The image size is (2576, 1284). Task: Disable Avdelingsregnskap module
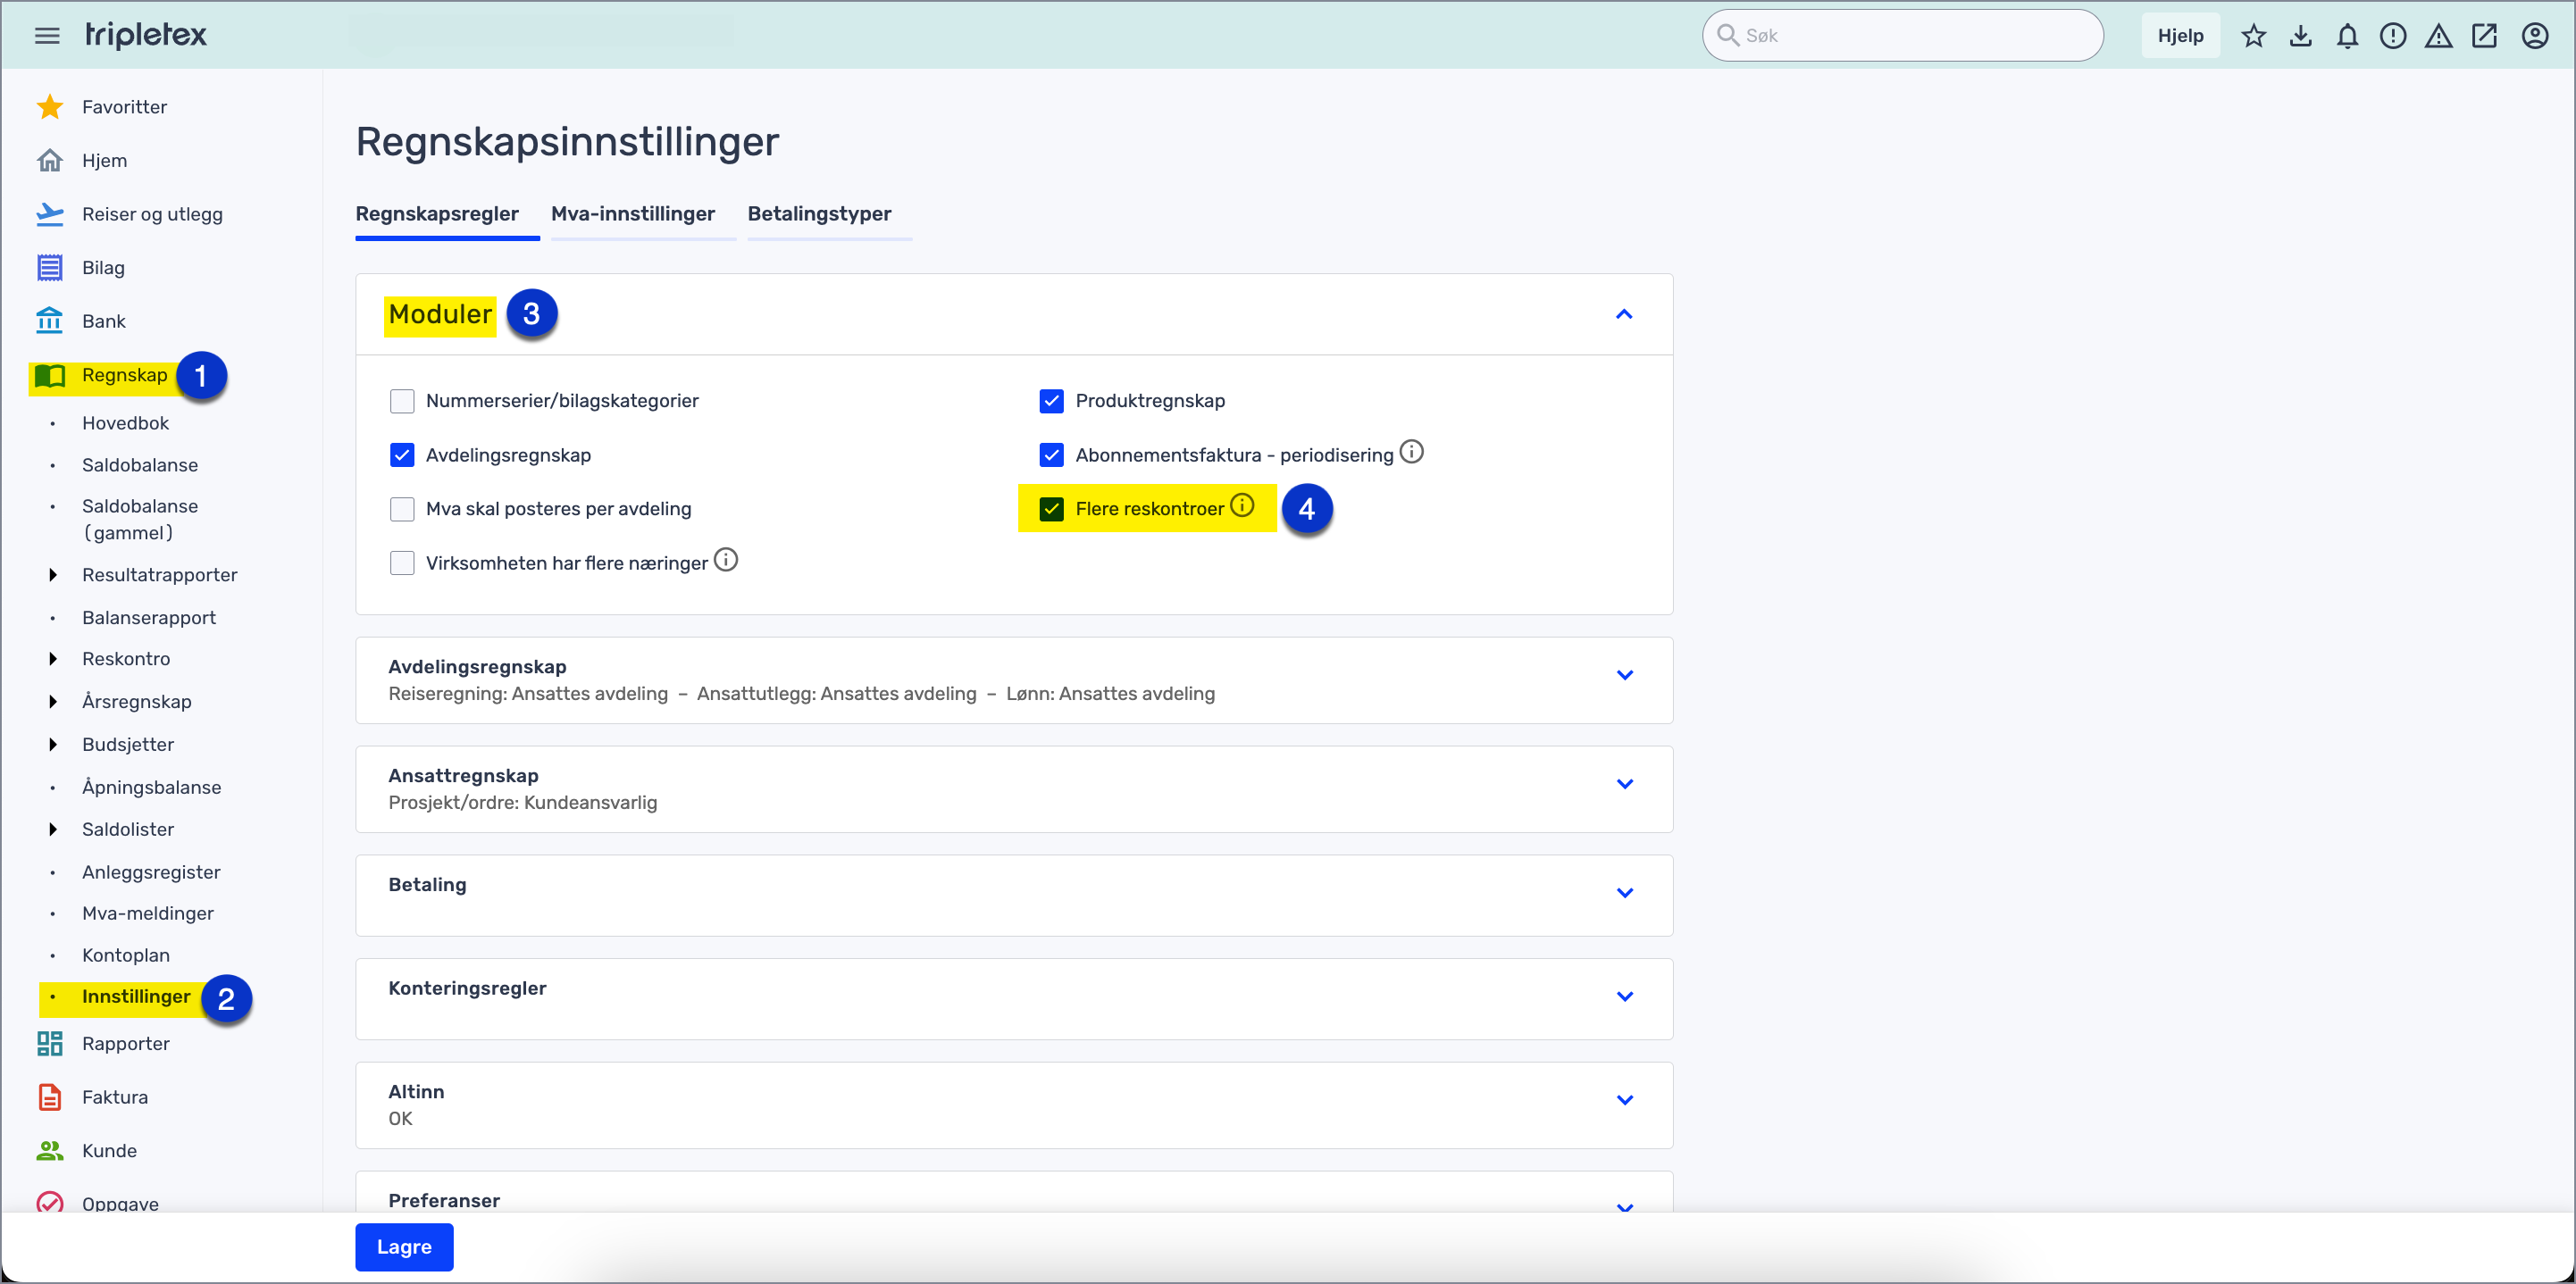coord(402,454)
